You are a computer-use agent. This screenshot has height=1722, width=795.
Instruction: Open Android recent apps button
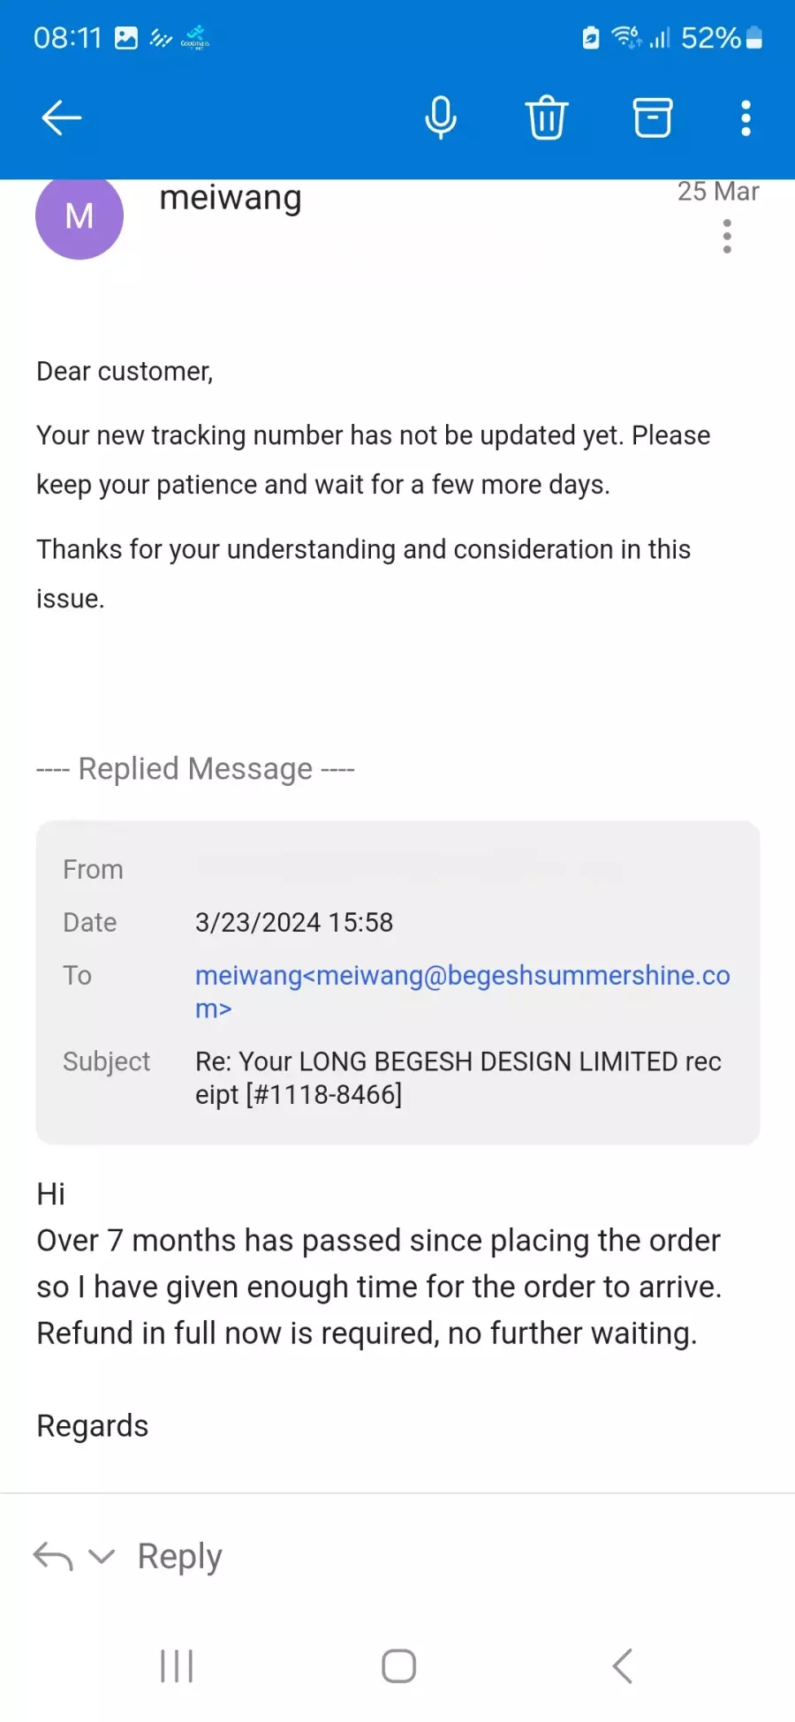point(177,1666)
